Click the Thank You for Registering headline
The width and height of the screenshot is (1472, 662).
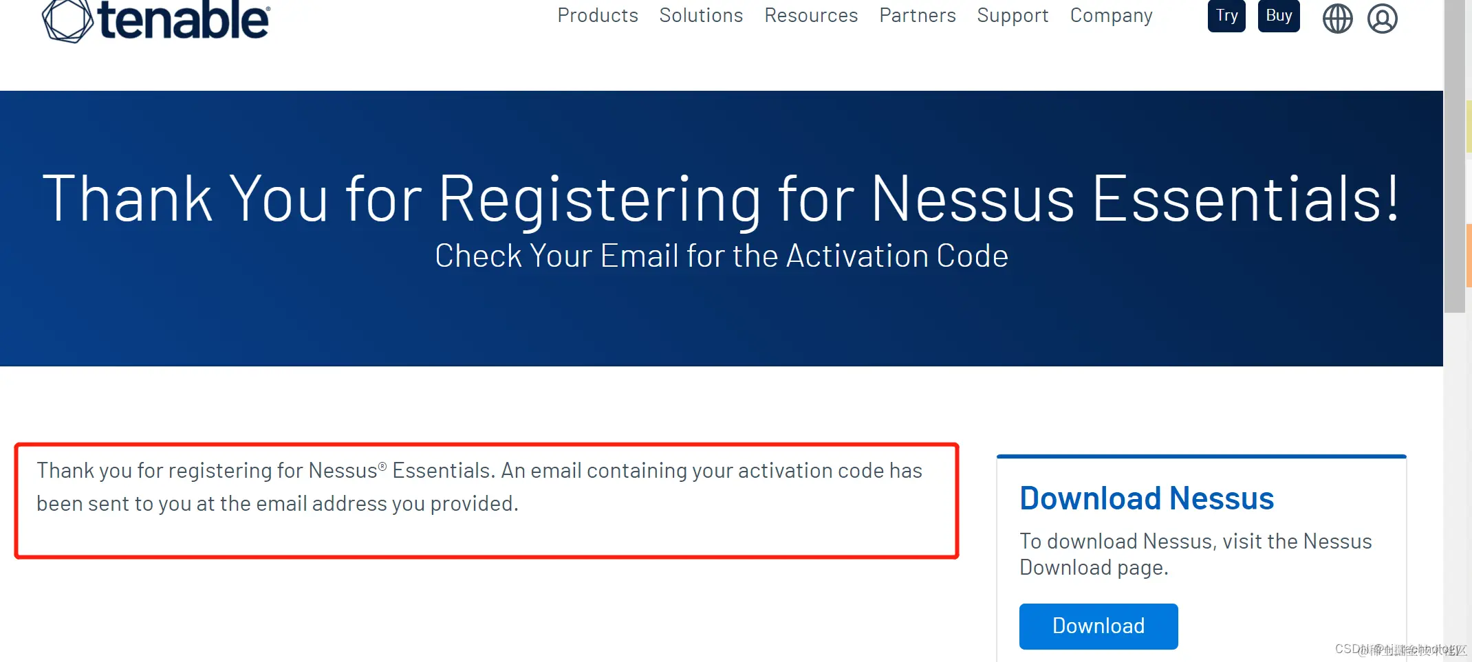click(x=721, y=198)
